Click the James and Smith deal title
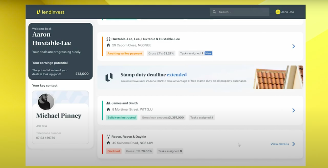Image resolution: width=328 pixels, height=168 pixels. pyautogui.click(x=125, y=103)
